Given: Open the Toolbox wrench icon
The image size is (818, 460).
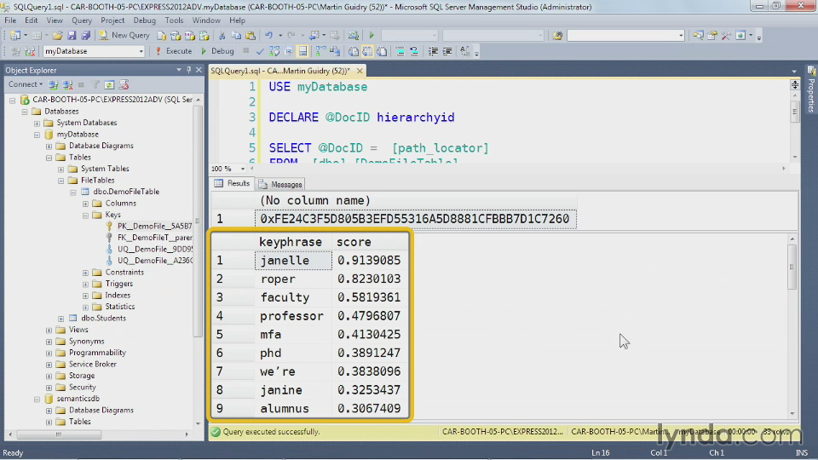Looking at the screenshot, I should click(x=726, y=36).
